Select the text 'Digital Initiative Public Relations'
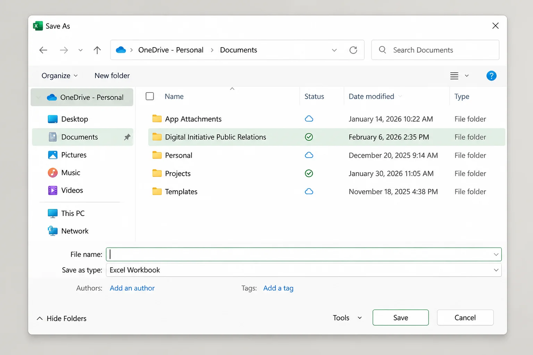This screenshot has height=355, width=533. [215, 137]
